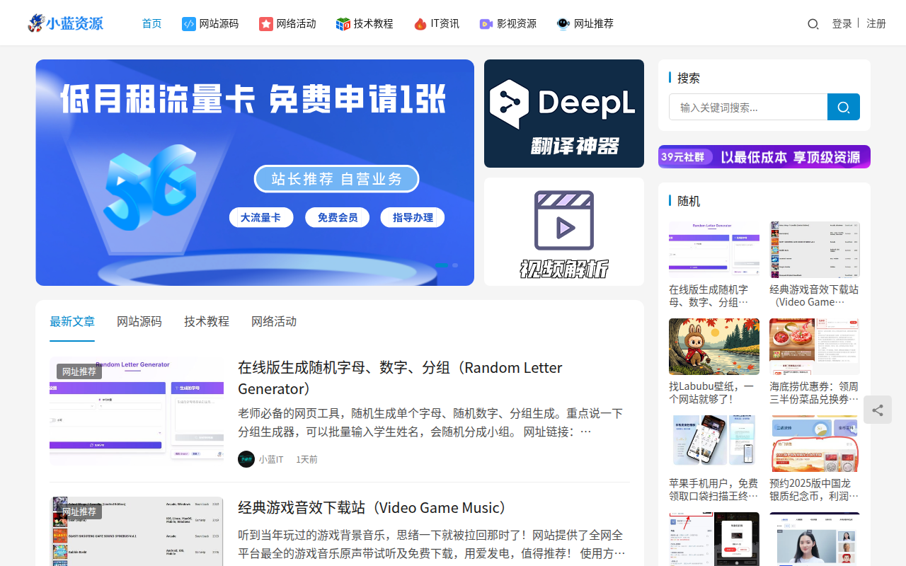
Task: Click the 随机 sidebar heading
Action: pos(689,201)
